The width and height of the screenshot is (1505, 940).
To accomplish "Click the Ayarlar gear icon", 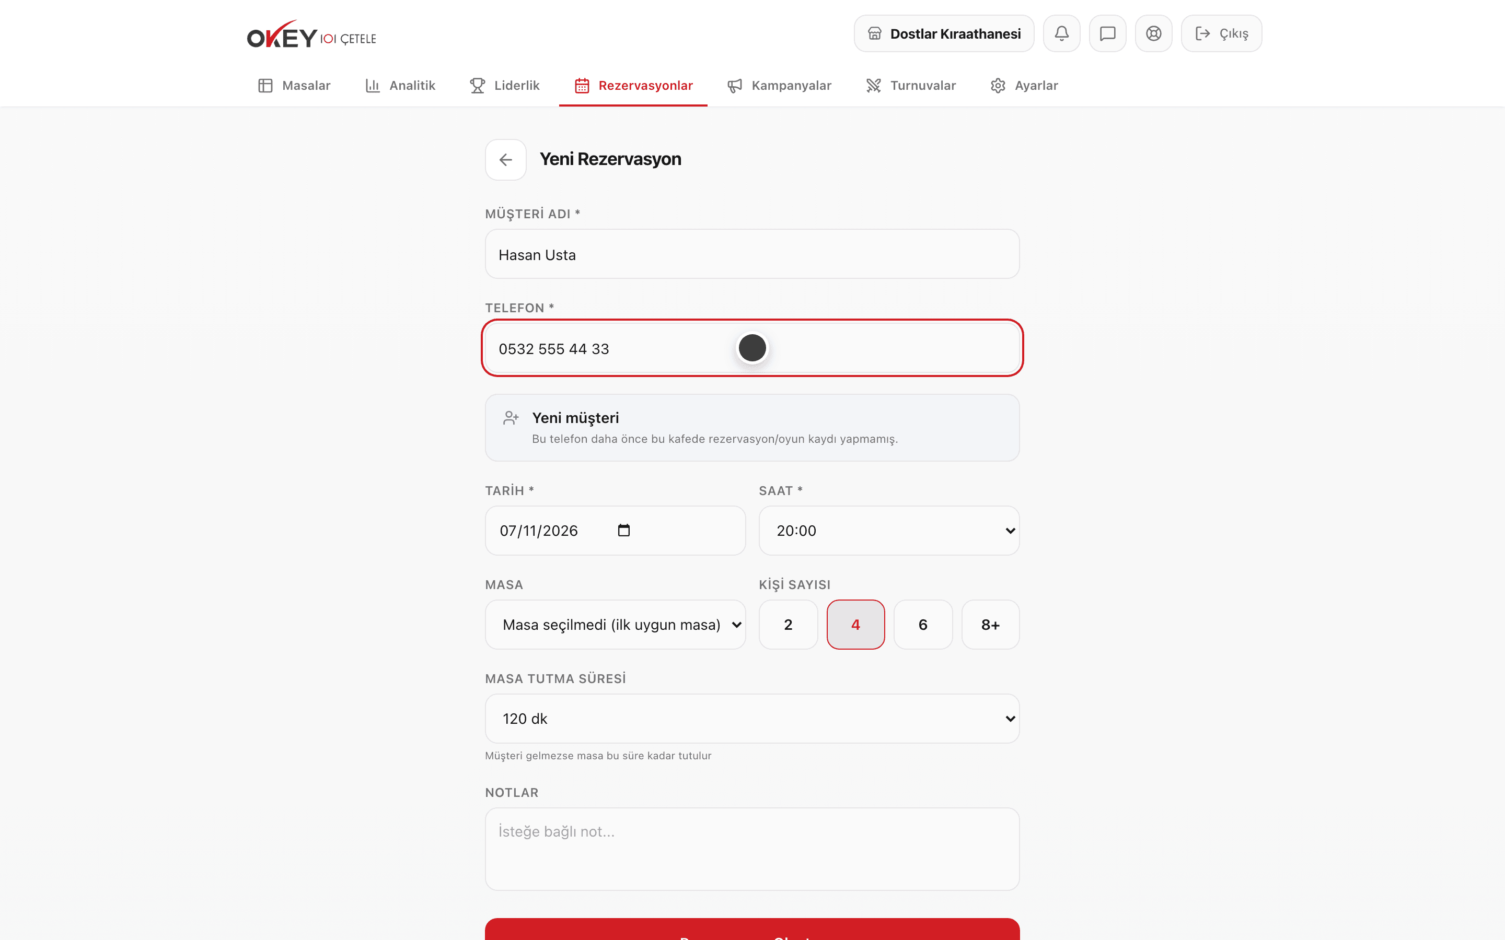I will [998, 86].
